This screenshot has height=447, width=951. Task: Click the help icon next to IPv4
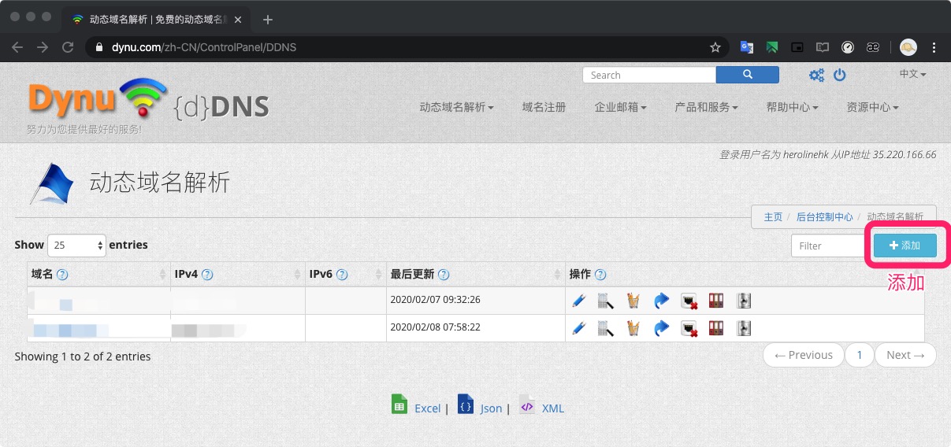click(207, 275)
